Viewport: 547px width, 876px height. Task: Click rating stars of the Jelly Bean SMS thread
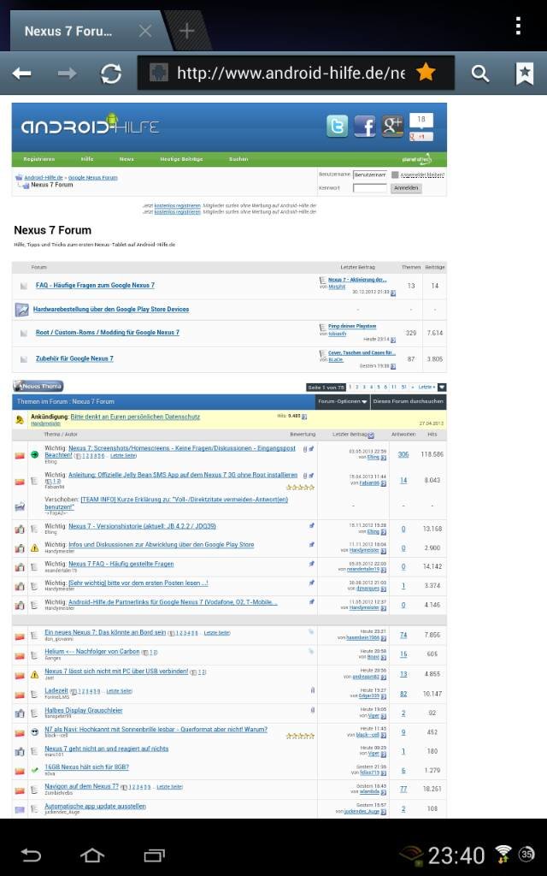tap(300, 487)
